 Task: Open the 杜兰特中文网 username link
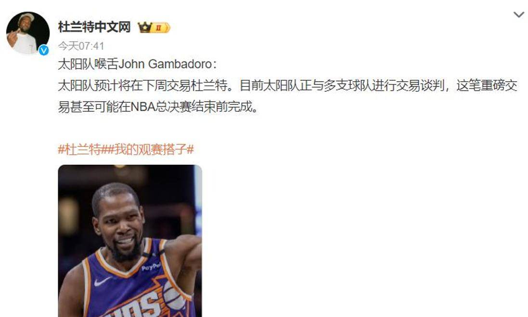94,27
